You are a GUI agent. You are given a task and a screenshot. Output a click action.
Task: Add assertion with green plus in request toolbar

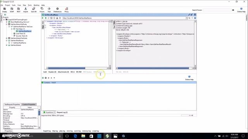46,18
